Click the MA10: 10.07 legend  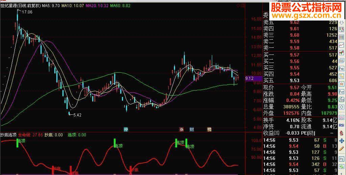click(73, 5)
